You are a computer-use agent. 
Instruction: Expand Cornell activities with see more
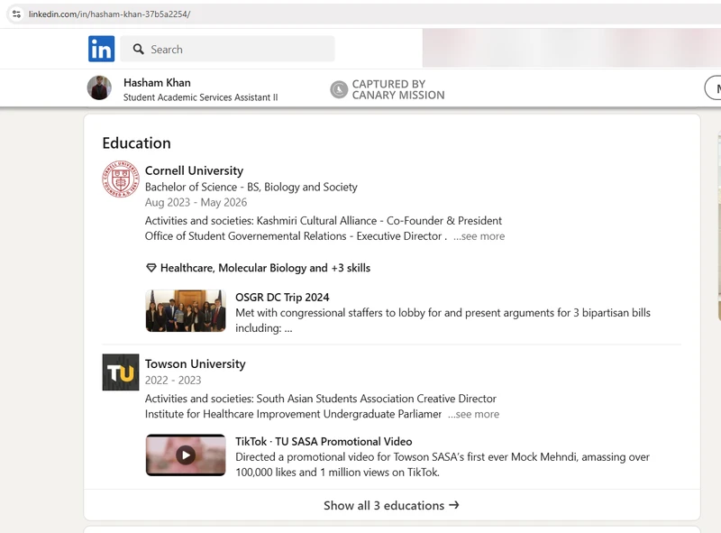pos(479,236)
